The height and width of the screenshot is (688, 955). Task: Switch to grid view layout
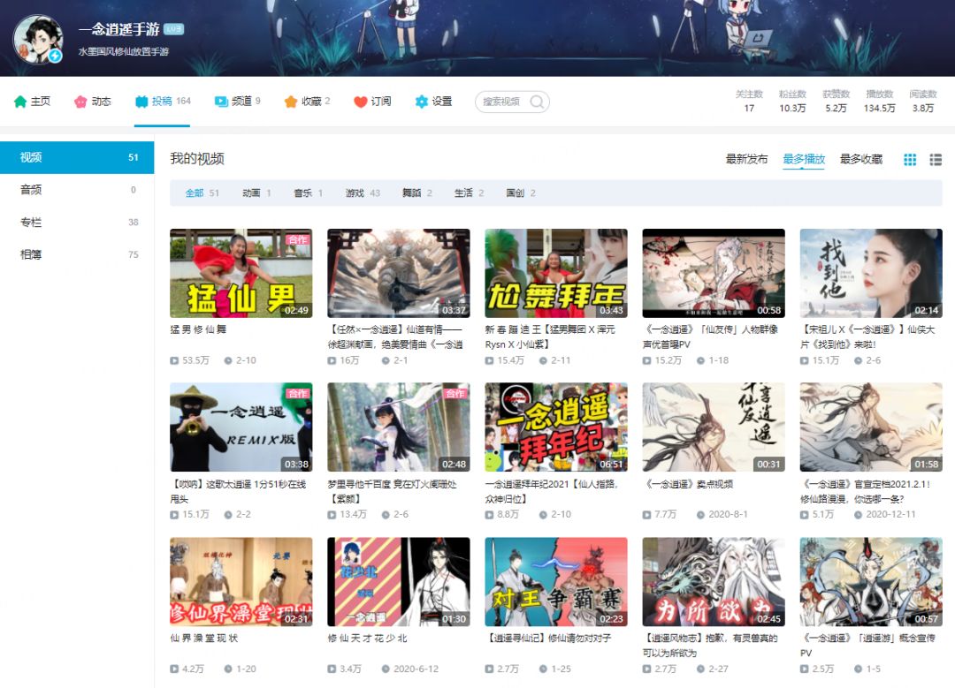click(x=910, y=160)
